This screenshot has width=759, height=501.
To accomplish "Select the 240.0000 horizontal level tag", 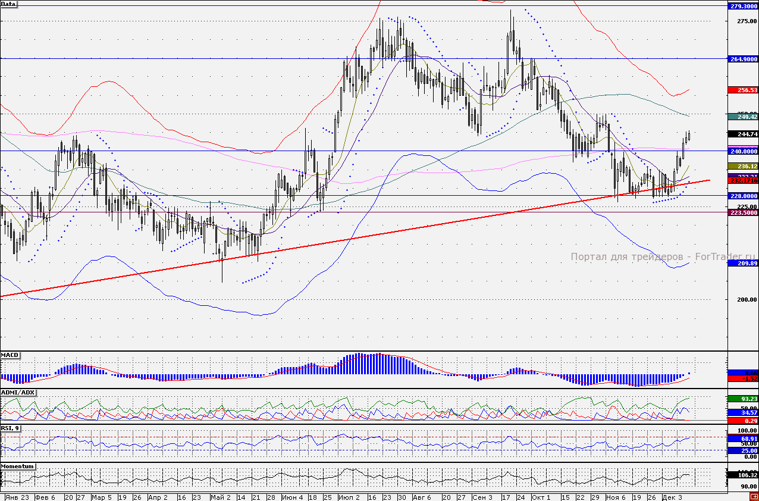I will (742, 151).
